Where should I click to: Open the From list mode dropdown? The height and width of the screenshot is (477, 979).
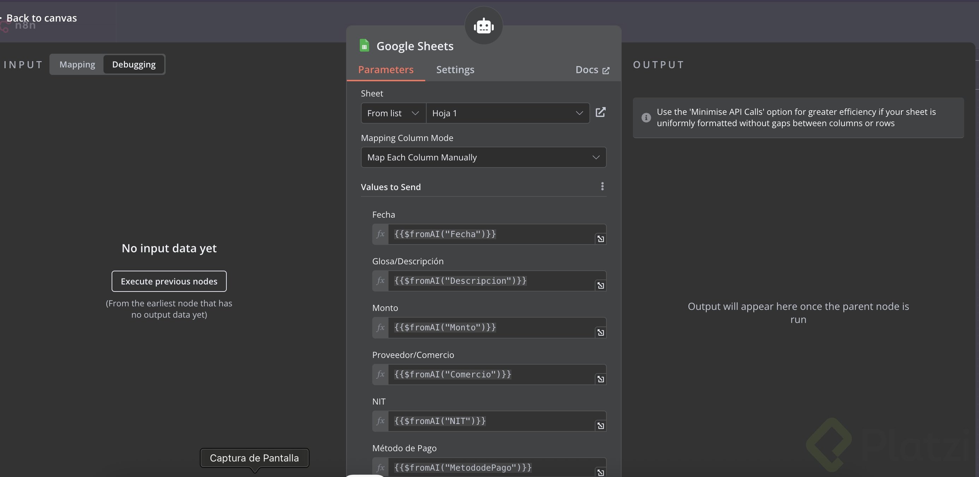[x=393, y=113]
